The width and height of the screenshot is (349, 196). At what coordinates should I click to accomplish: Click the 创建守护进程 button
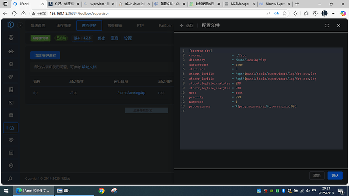click(45, 55)
